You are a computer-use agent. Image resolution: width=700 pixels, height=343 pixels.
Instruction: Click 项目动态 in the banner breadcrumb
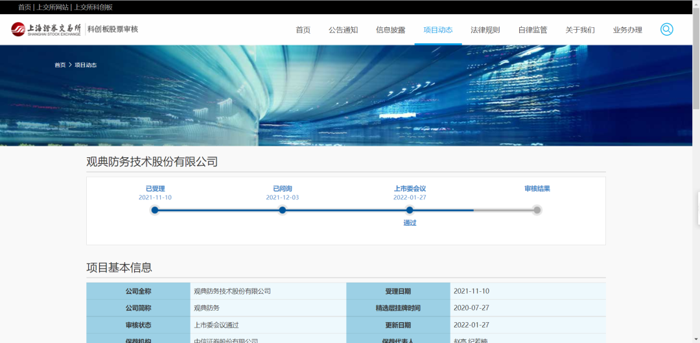(86, 65)
